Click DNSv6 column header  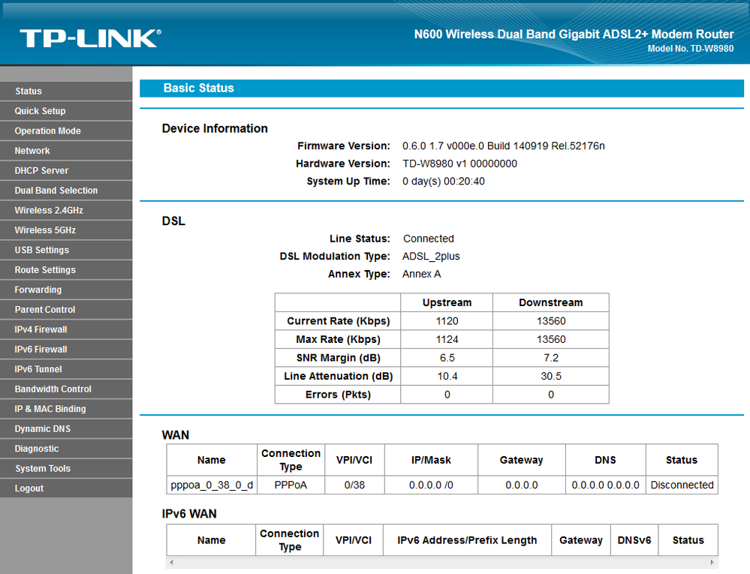coord(634,540)
